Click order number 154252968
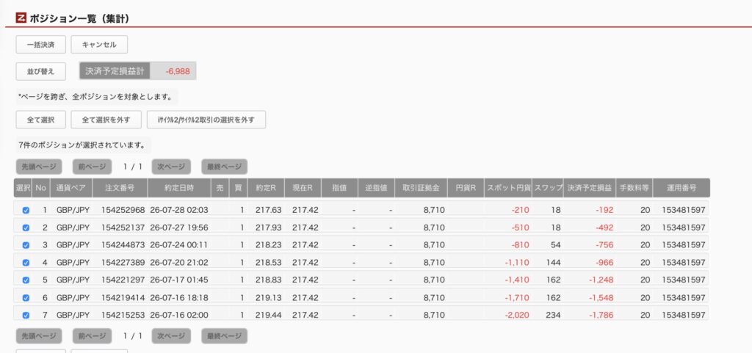This screenshot has height=353, width=752. click(123, 211)
